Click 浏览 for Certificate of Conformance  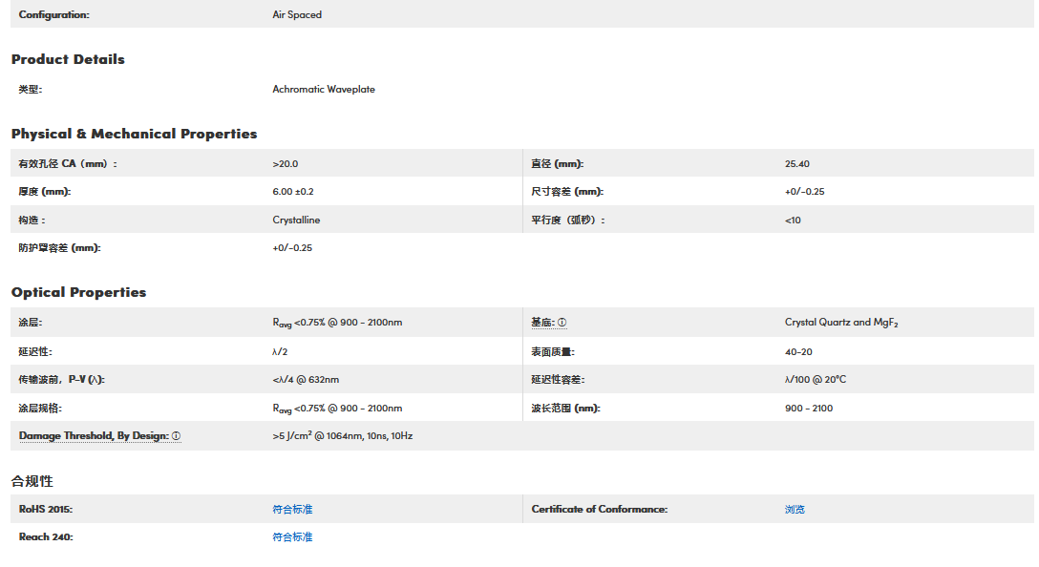click(795, 510)
